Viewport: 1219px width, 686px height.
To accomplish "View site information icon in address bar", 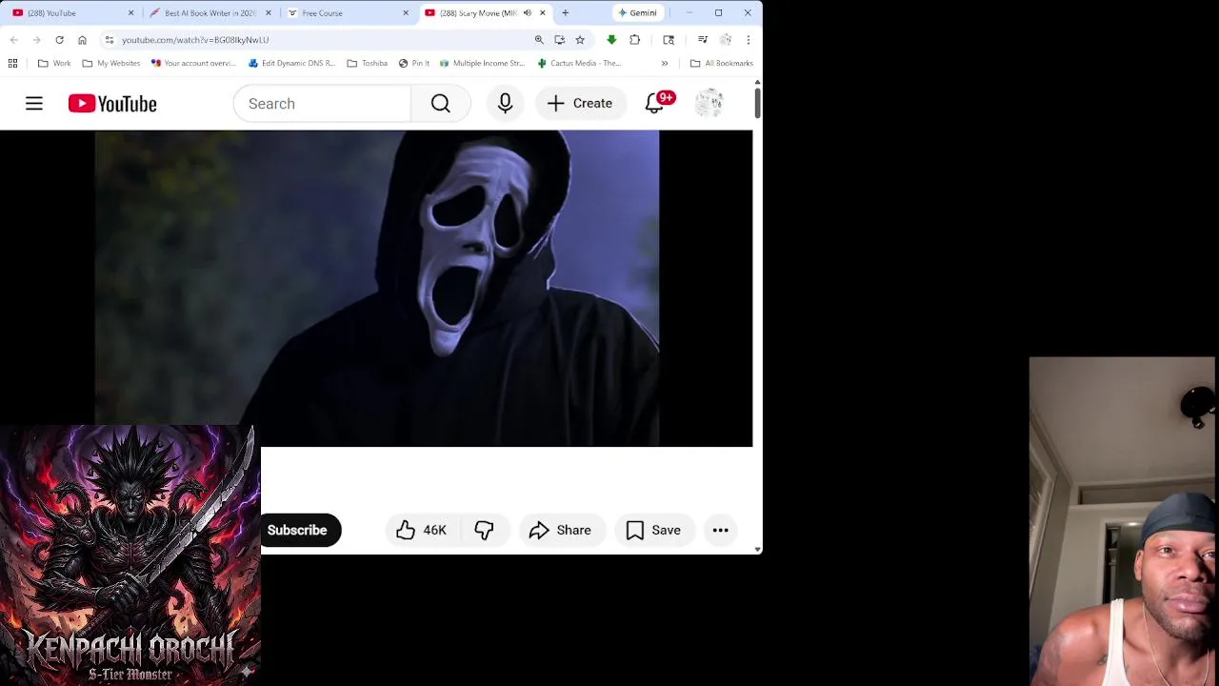I will tap(110, 40).
